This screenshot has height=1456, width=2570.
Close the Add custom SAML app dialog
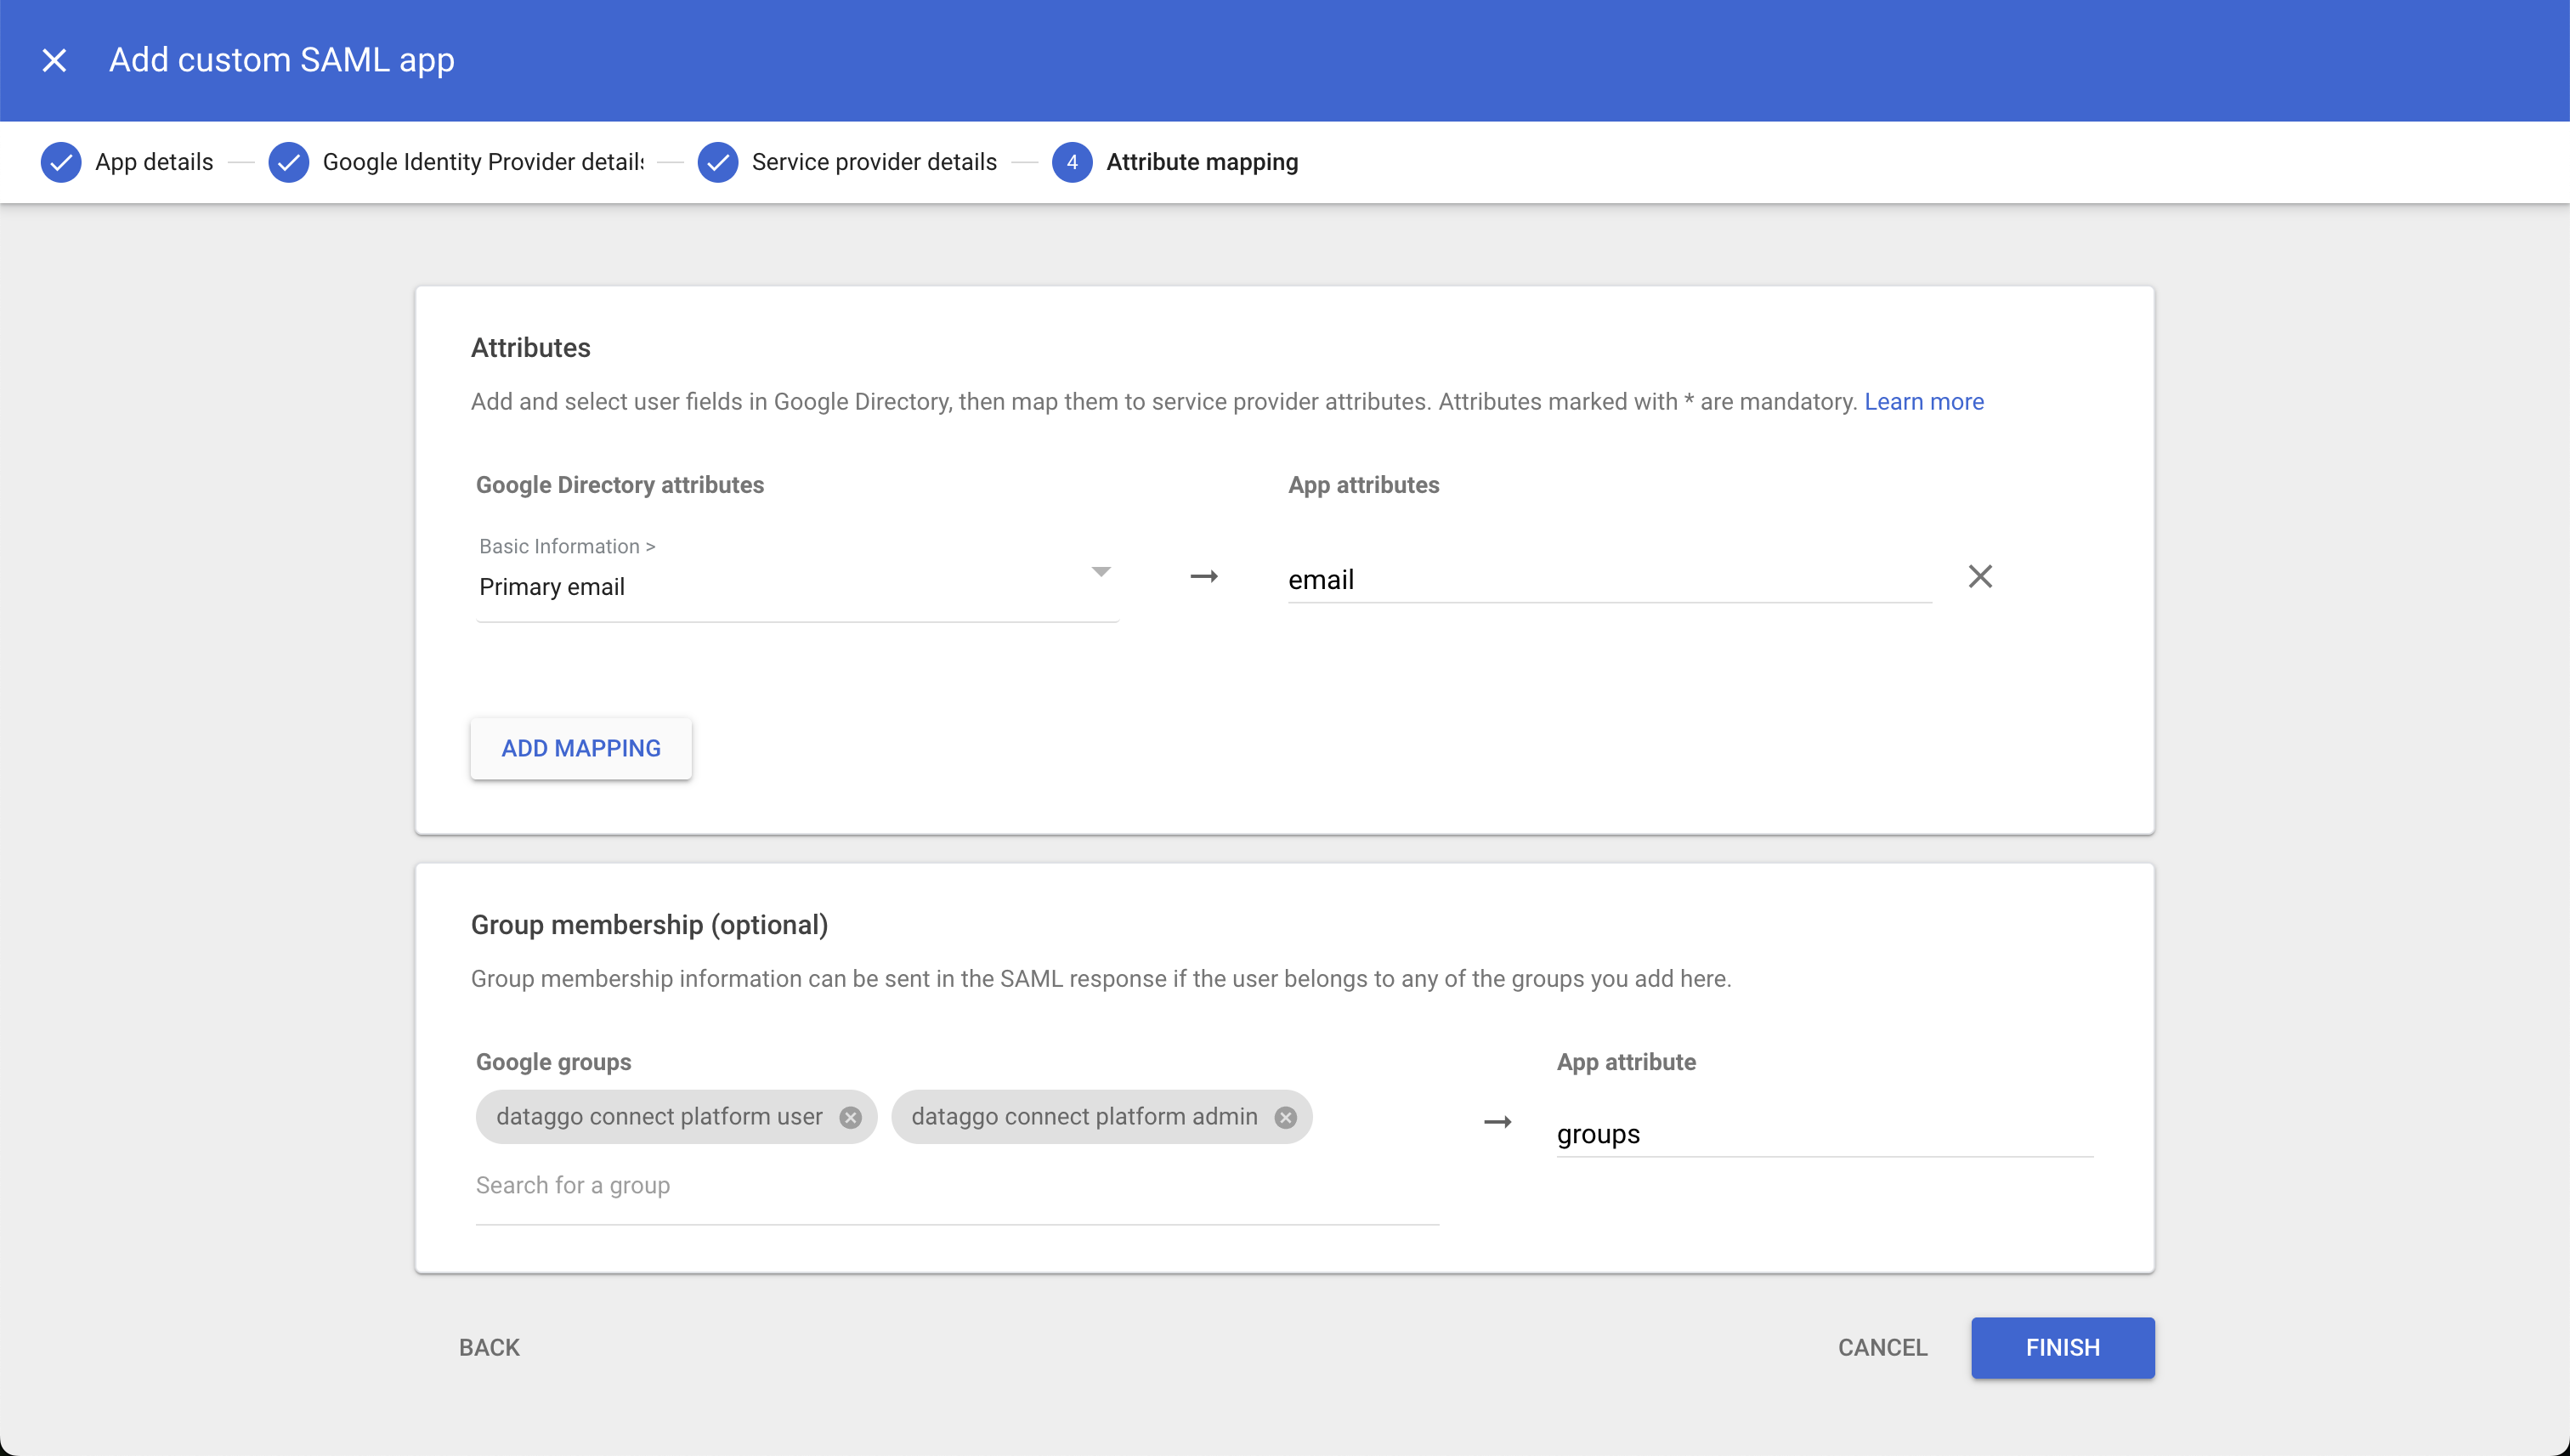point(55,60)
